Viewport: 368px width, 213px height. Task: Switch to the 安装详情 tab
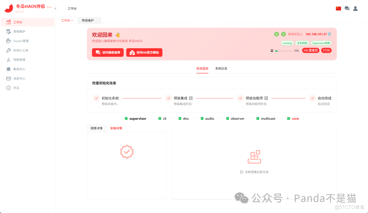(x=117, y=128)
